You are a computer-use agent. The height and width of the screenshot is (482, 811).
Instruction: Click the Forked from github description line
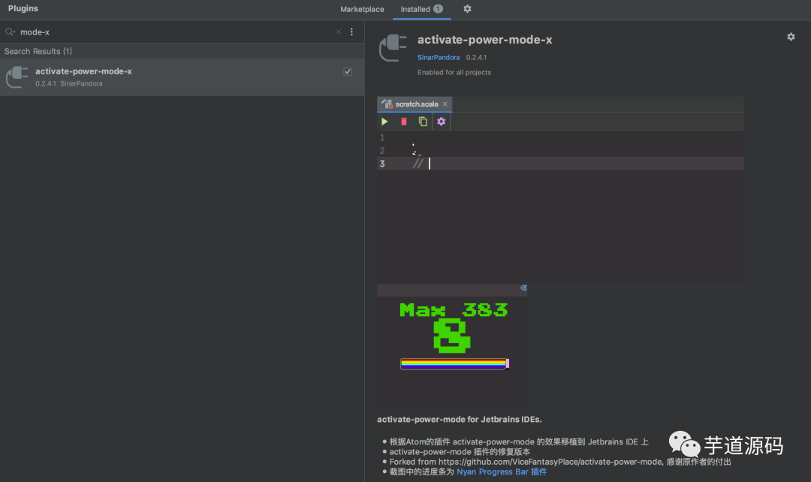coord(560,462)
